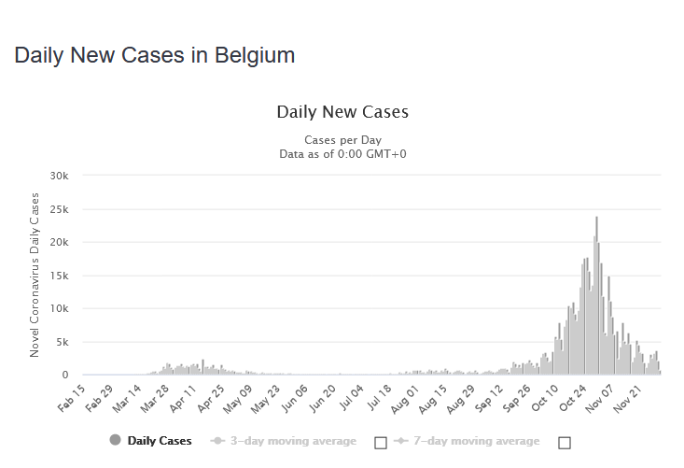684x468 pixels.
Task: Click the gray Daily Cases legend circle
Action: click(x=115, y=441)
